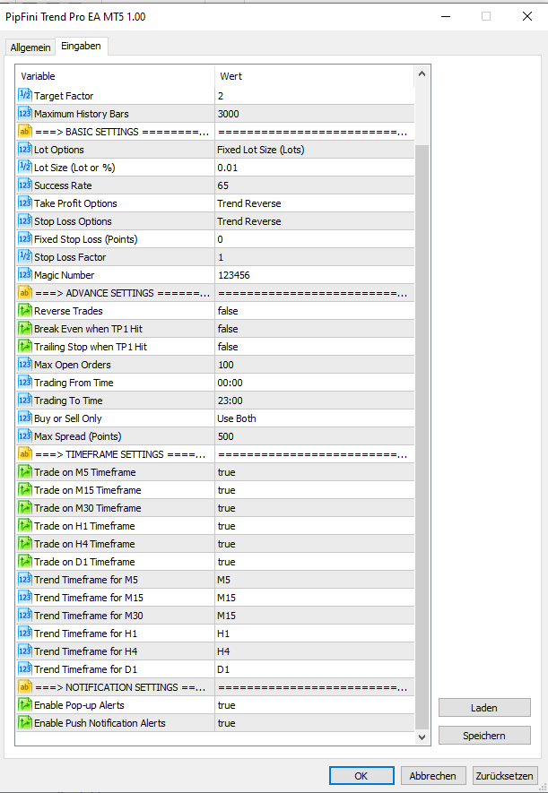Click the icon beside Buy or Sell Only
The image size is (548, 793).
point(25,418)
